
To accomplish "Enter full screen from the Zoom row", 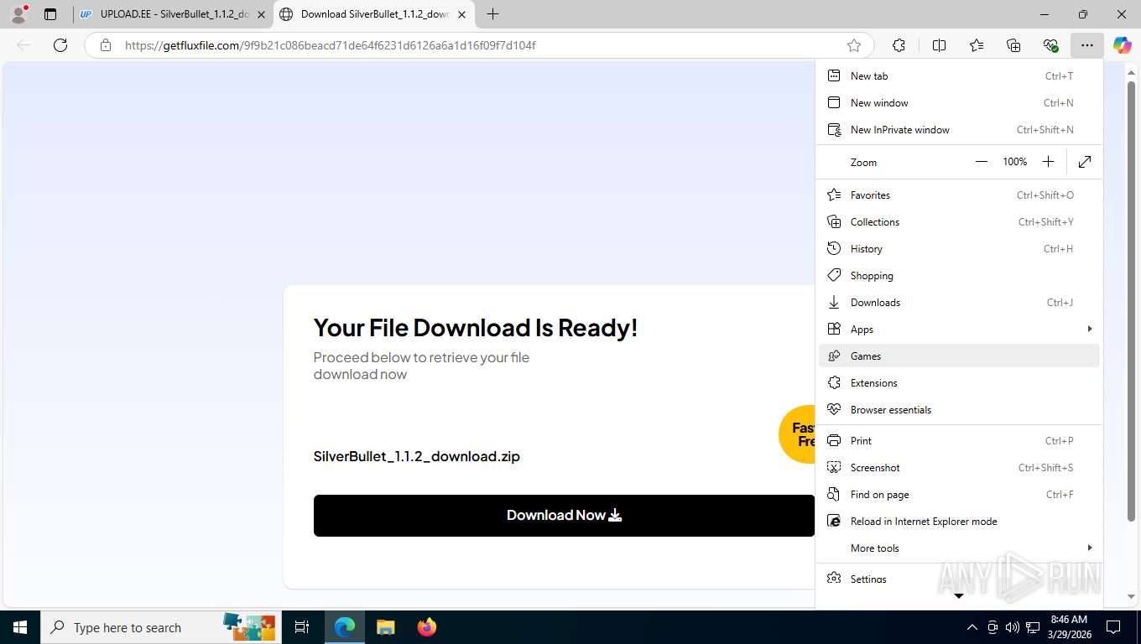I will tap(1085, 162).
